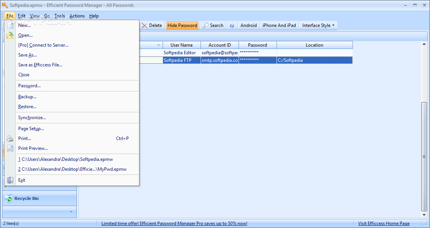Viewport: 430px width, 228px height.
Task: Open Visit Efficcess Home Page link
Action: pyautogui.click(x=384, y=223)
